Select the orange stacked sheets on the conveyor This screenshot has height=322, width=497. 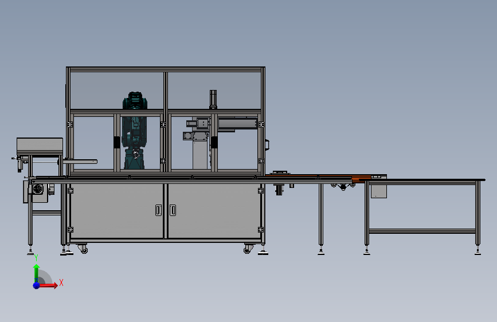pyautogui.click(x=361, y=178)
